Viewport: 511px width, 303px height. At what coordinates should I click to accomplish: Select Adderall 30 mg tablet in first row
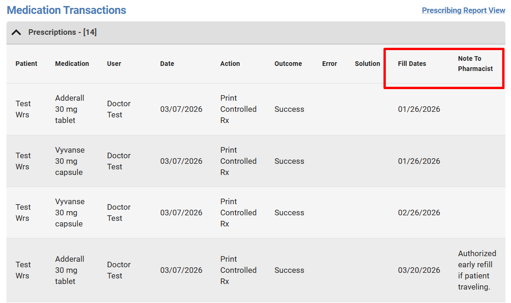click(x=70, y=109)
